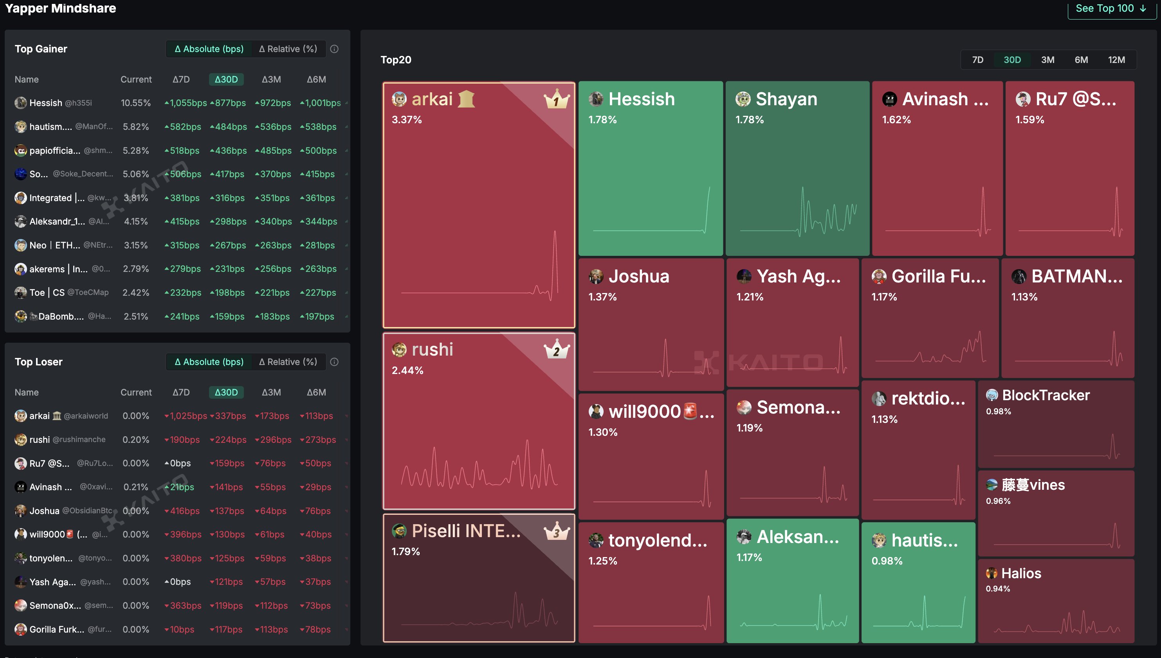The image size is (1161, 658).
Task: Click arkai's first place crown icon
Action: (x=556, y=99)
